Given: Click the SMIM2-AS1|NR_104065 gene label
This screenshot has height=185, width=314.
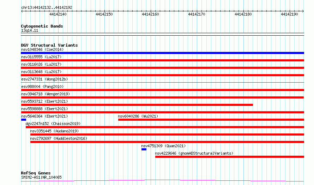Looking at the screenshot, I should 41,177.
